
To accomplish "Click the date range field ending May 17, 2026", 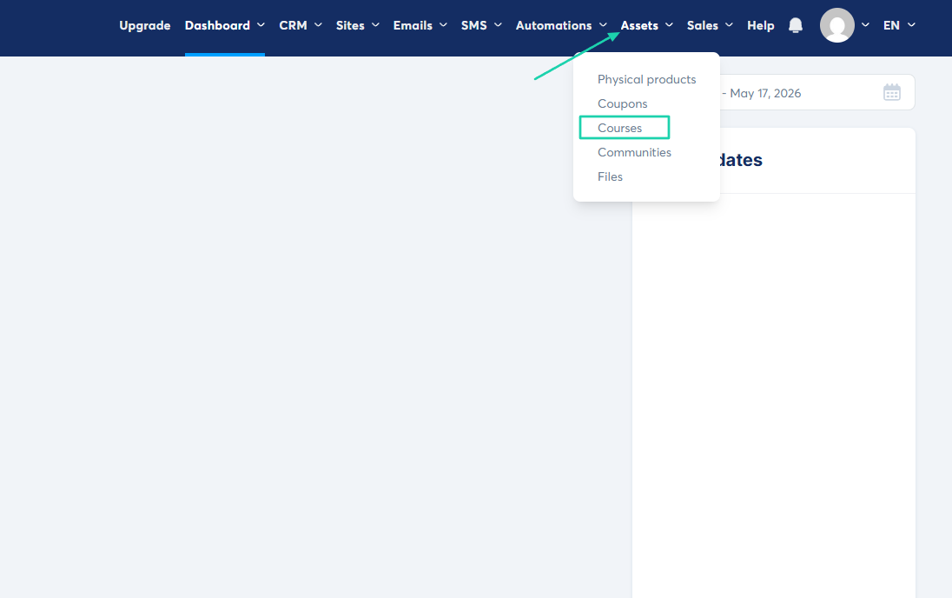I will point(817,92).
